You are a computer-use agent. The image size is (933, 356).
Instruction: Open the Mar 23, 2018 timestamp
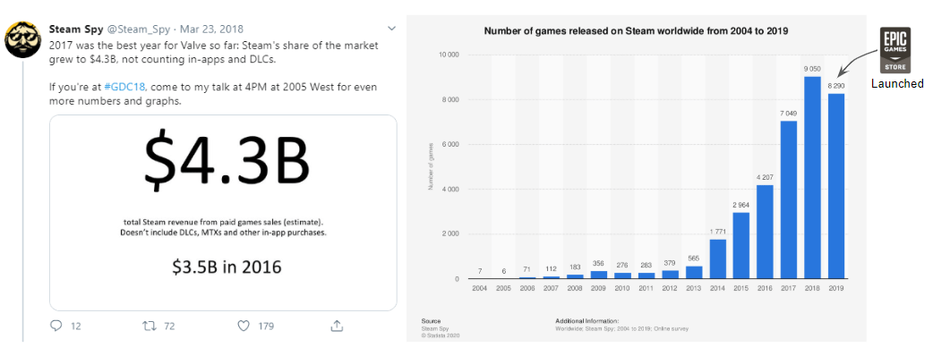coord(212,30)
